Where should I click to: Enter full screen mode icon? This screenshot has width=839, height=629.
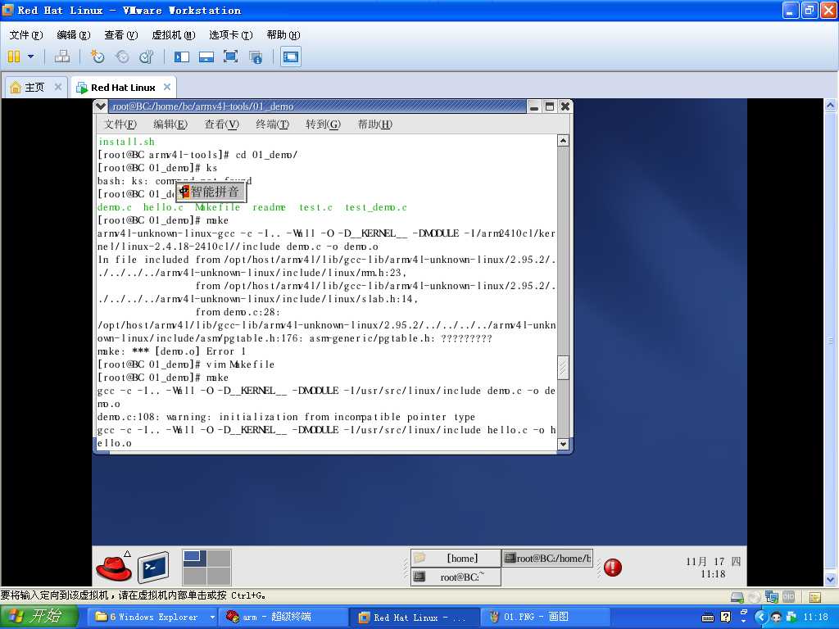pyautogui.click(x=230, y=57)
